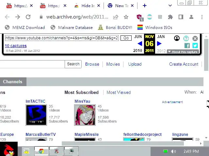Go back to the previous page
The height and width of the screenshot is (156, 209).
click(7, 17)
